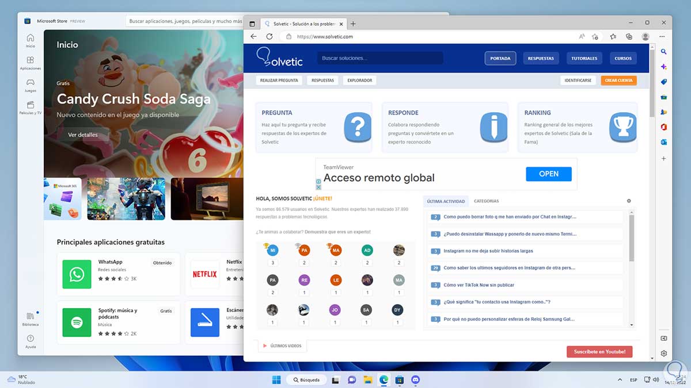Open Aplicaciones in the Microsoft Store sidebar

pos(30,63)
